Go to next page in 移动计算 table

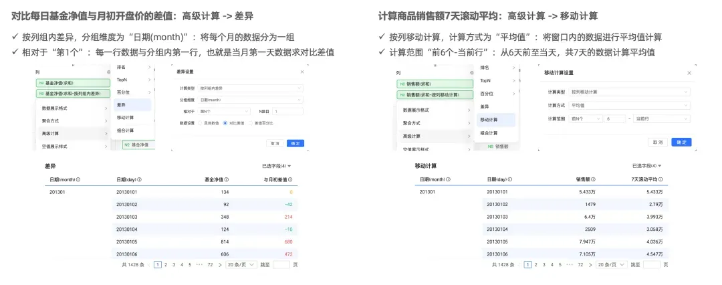590,265
